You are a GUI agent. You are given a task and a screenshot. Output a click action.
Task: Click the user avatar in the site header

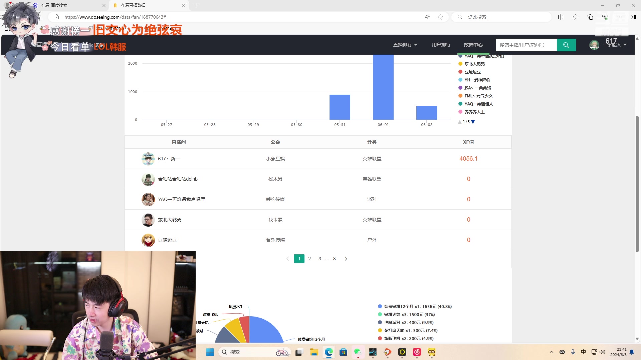click(x=594, y=45)
